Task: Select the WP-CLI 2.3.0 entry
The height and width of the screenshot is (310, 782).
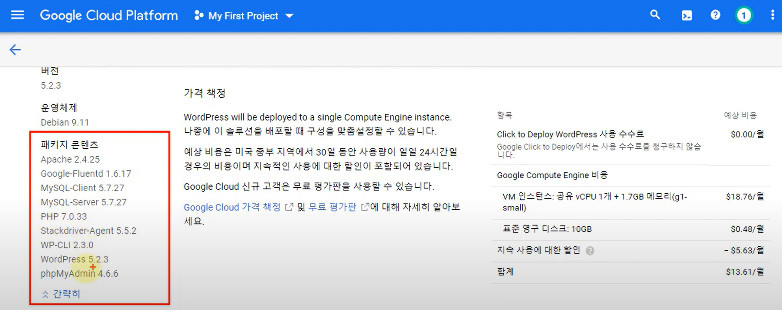Action: click(67, 245)
